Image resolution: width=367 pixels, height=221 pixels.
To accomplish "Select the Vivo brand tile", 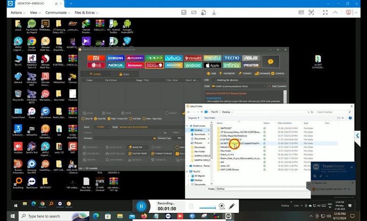I will pos(174,58).
